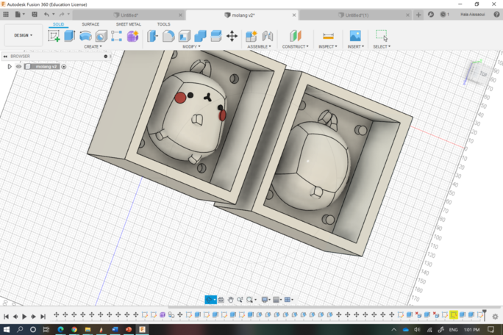Screen dimensions: 503x335
Task: Expand the molang v2 tree node
Action: click(10, 67)
